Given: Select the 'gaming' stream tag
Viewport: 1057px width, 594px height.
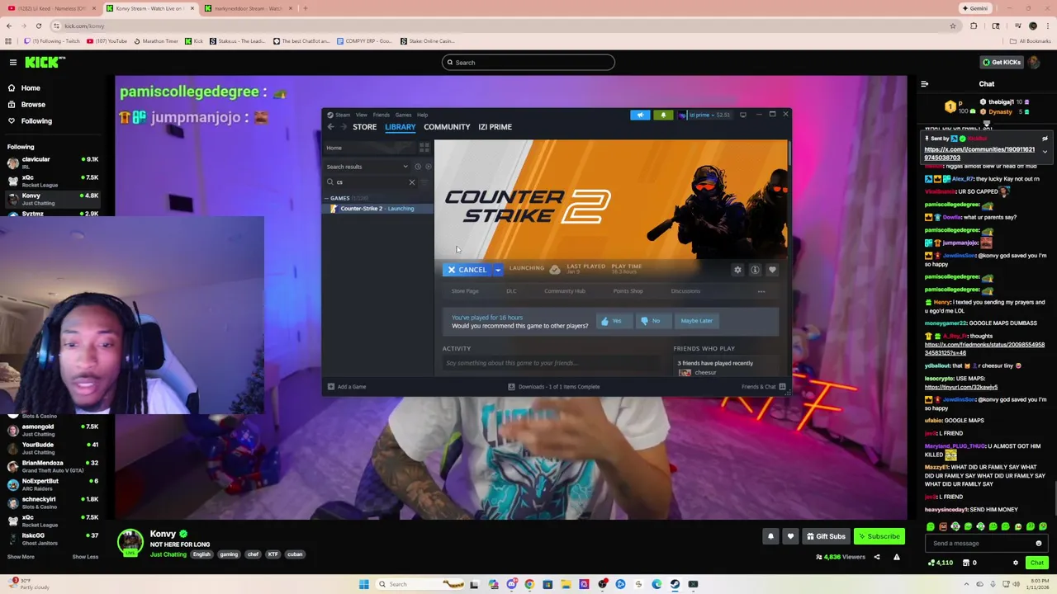Looking at the screenshot, I should point(229,554).
